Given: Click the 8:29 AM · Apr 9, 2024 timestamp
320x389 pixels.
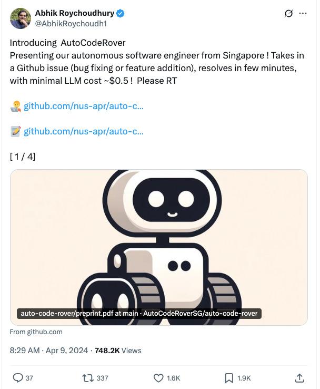Looking at the screenshot, I should [49, 351].
